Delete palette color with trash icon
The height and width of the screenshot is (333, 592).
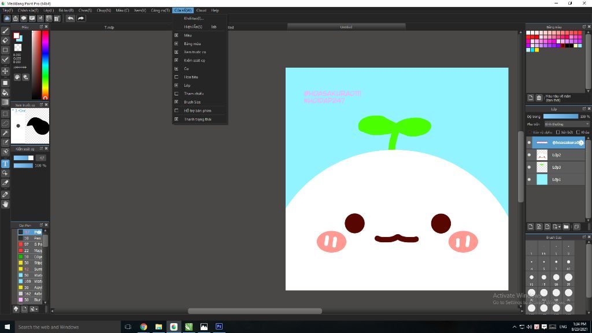click(539, 98)
